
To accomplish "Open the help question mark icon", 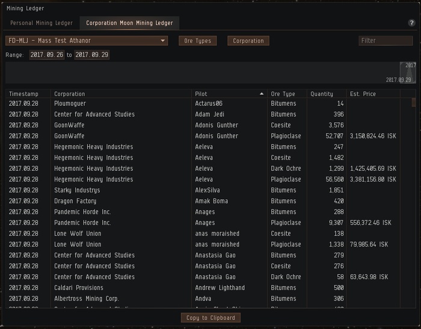I will (411, 23).
